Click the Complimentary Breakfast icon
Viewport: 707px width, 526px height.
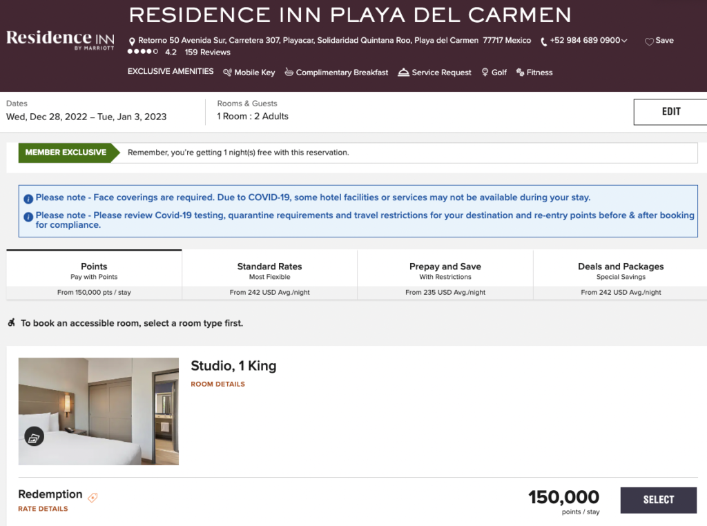289,72
